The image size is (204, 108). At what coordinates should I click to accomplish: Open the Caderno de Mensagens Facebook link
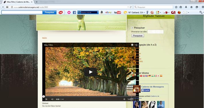tap(152, 87)
